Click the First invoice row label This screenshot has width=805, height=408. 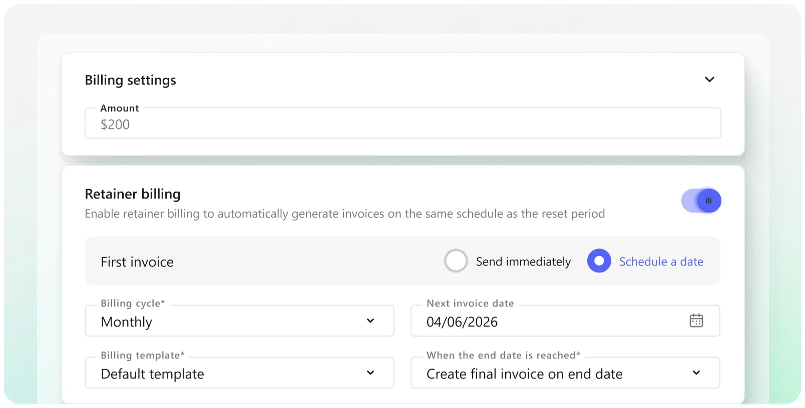(137, 262)
